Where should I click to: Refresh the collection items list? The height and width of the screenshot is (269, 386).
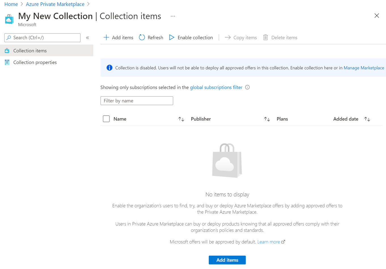pyautogui.click(x=151, y=37)
